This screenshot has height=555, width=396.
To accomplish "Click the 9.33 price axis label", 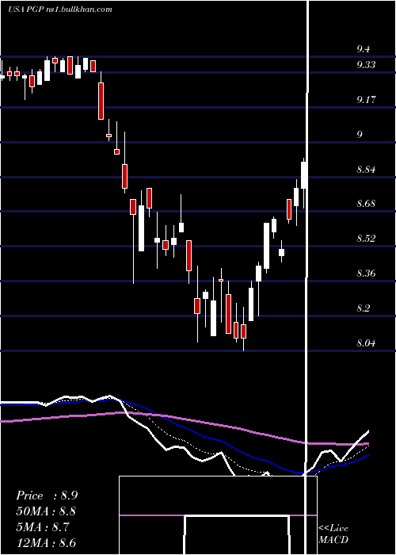I will 366,65.
